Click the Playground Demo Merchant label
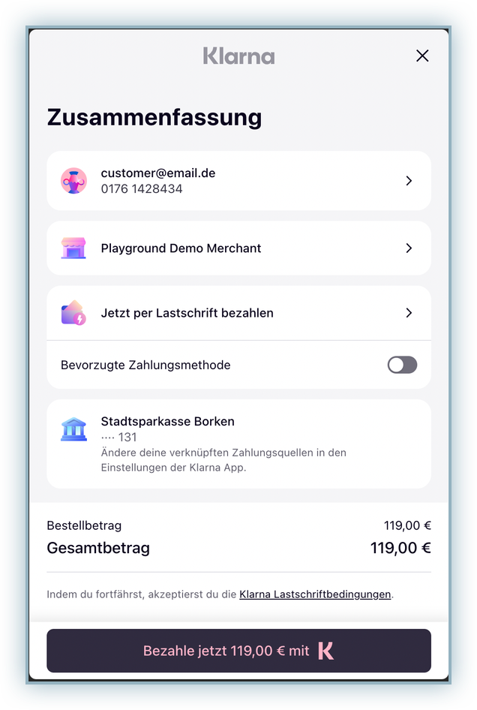 coord(181,248)
